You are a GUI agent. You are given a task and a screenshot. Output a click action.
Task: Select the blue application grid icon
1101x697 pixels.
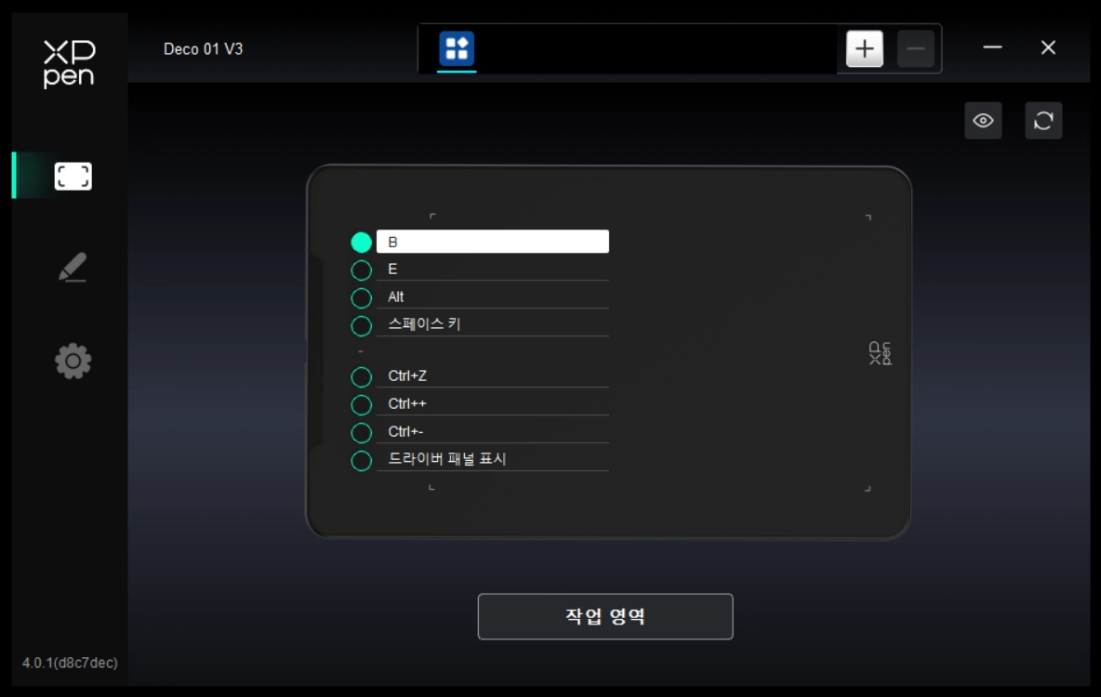pyautogui.click(x=457, y=48)
